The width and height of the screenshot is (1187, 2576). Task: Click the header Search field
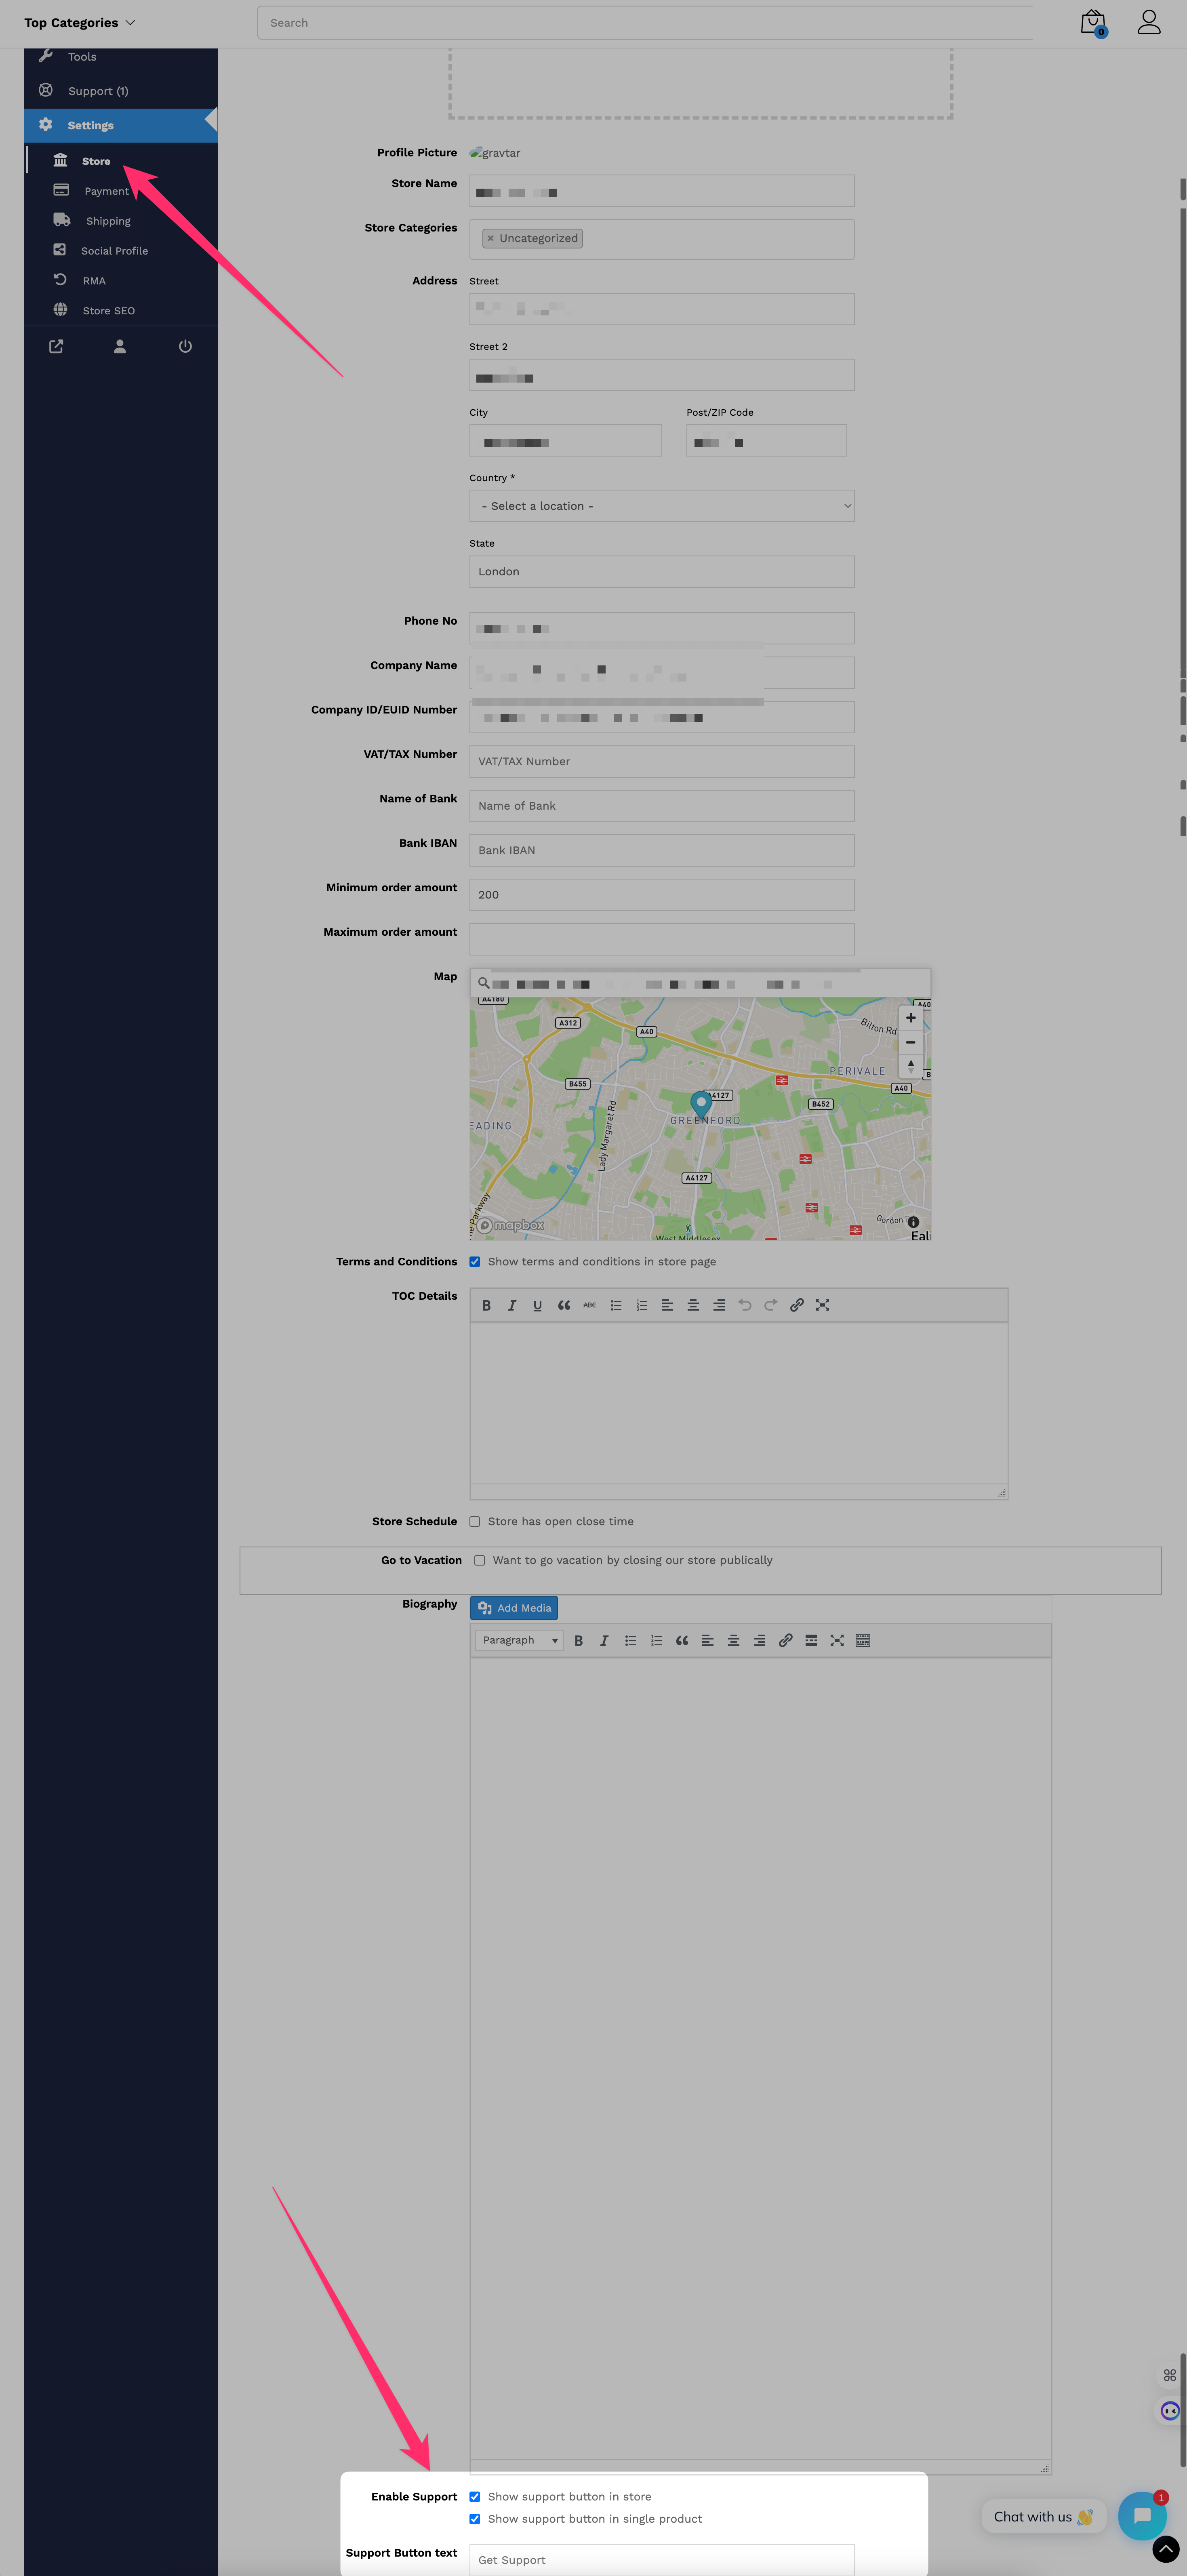(x=645, y=23)
